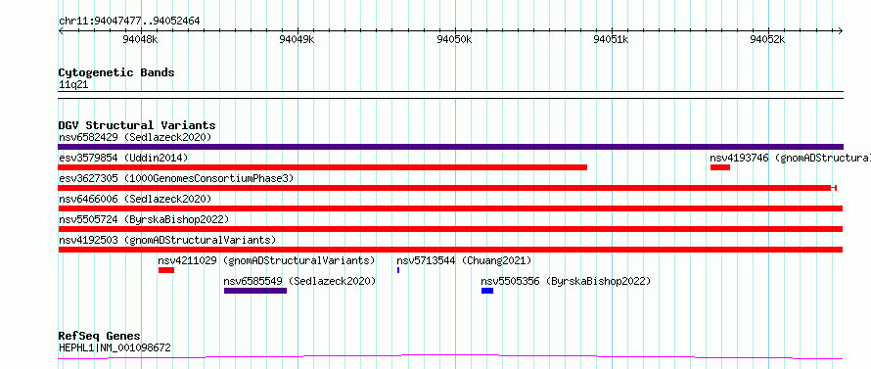The image size is (871, 369).
Task: Click the nsv5505724 red variant bar
Action: (450, 229)
